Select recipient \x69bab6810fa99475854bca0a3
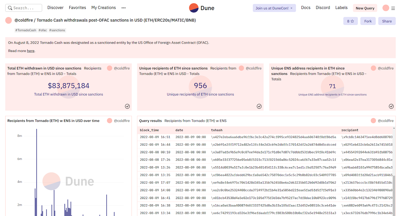Screen dimensions: 401x216 pyautogui.click(x=367, y=167)
